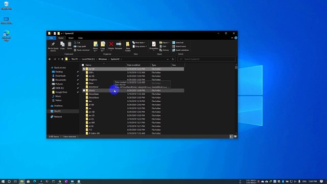Select the F12 folder row
The image size is (327, 184).
[x=133, y=130]
